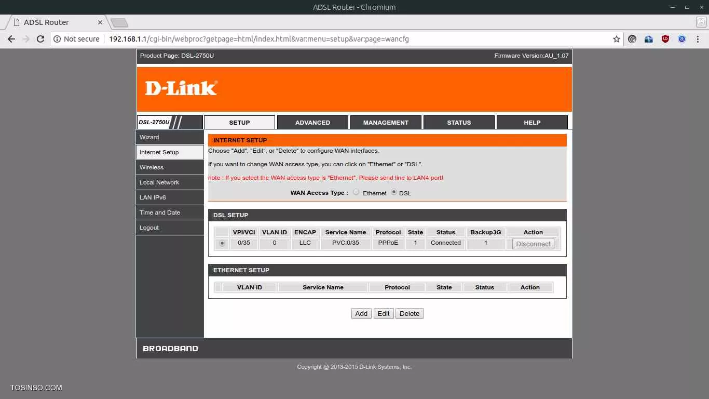
Task: Click the 'ENCAP' column header
Action: click(305, 232)
